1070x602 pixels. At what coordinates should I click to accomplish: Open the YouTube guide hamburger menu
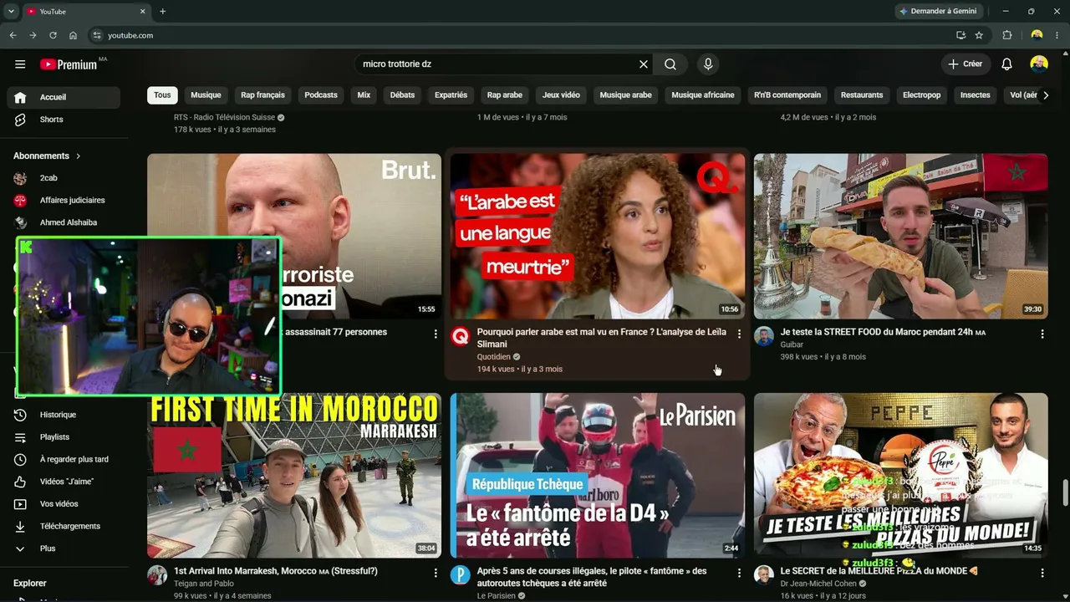(x=20, y=64)
